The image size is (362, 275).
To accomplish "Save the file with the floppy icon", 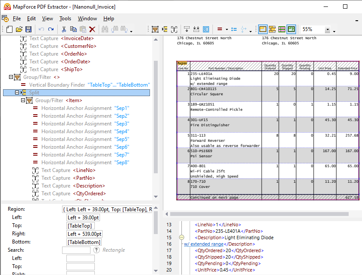I will (28, 29).
